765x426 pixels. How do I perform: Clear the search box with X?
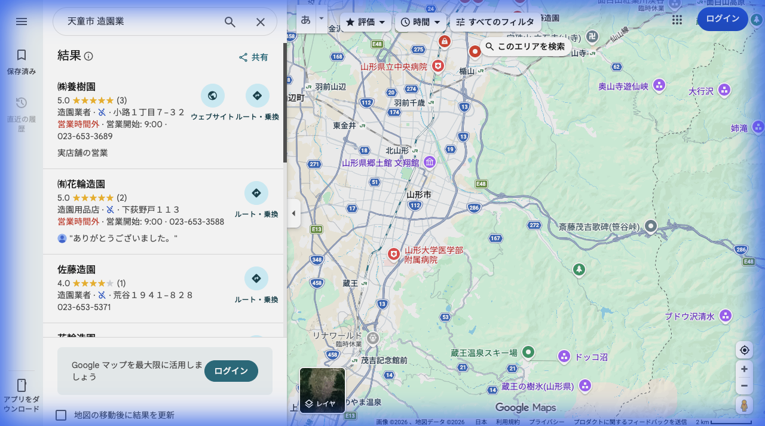coord(261,22)
